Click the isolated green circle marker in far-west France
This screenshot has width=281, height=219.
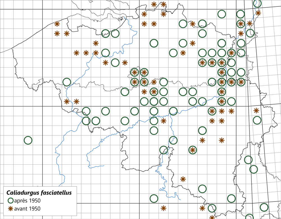[28, 140]
